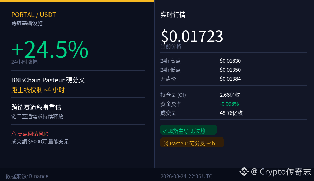314x181 pixels.
Task: Select the 24h 低点 label
Action: 170,70
